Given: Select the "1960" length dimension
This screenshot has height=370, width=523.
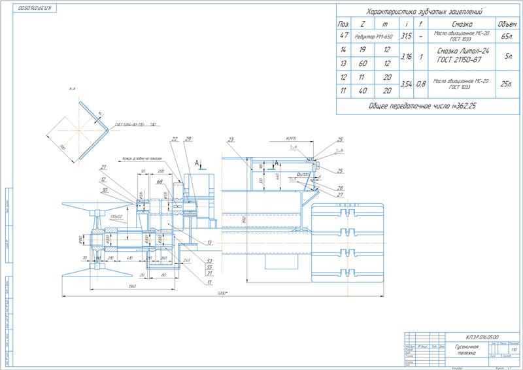Looking at the screenshot, I should 132,286.
